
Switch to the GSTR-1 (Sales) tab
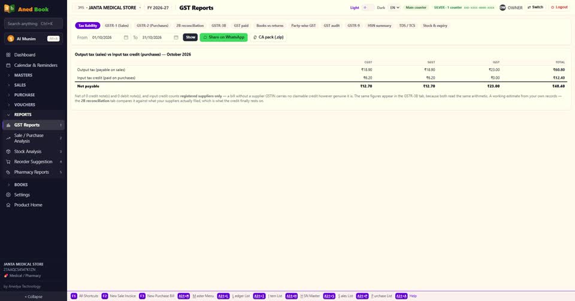pos(117,26)
